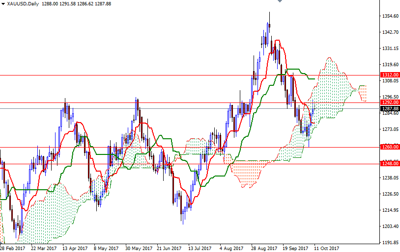
Task: Click the red 1312.00 price level tag
Action: pos(390,75)
